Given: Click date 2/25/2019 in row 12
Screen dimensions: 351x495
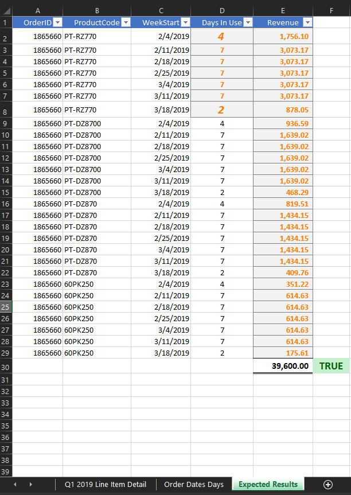Looking at the screenshot, I should (161, 158).
